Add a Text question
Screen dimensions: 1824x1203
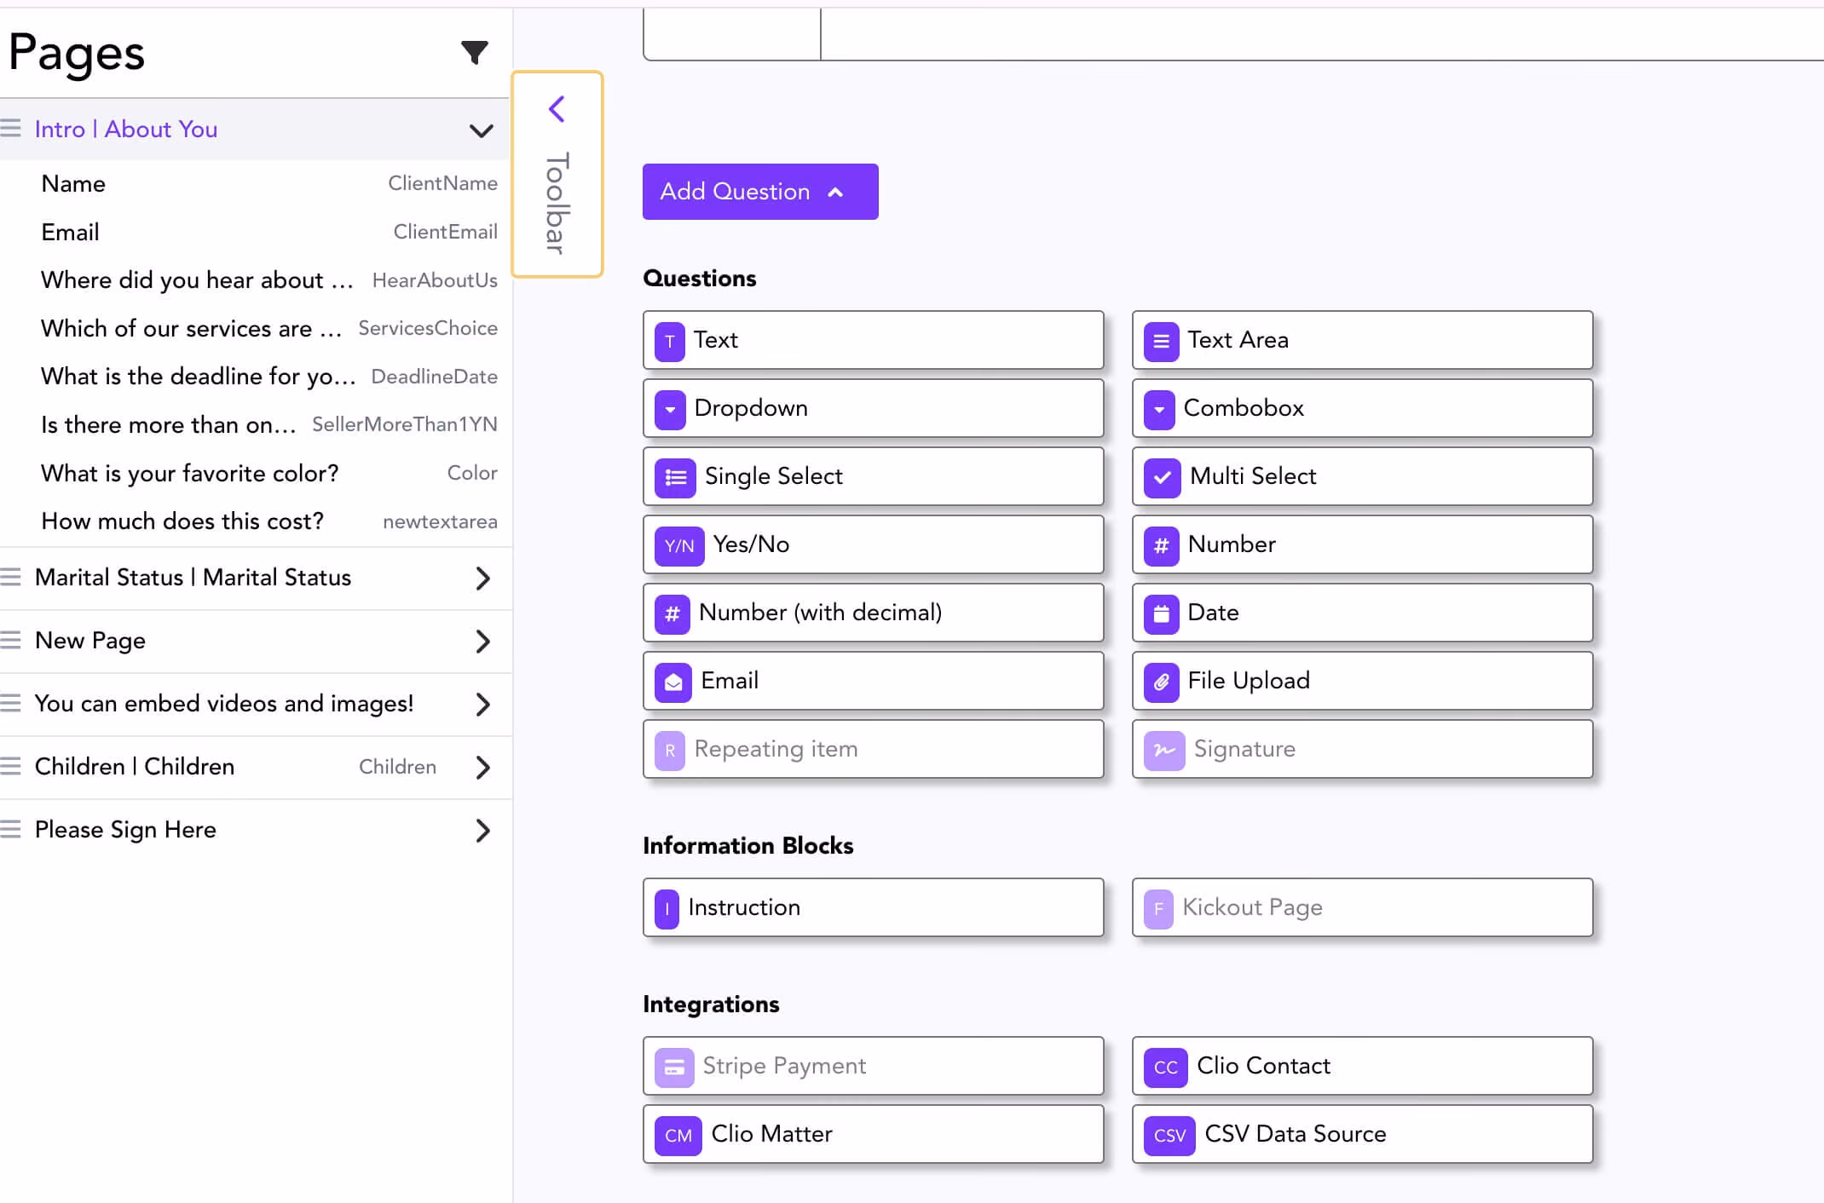coord(874,340)
